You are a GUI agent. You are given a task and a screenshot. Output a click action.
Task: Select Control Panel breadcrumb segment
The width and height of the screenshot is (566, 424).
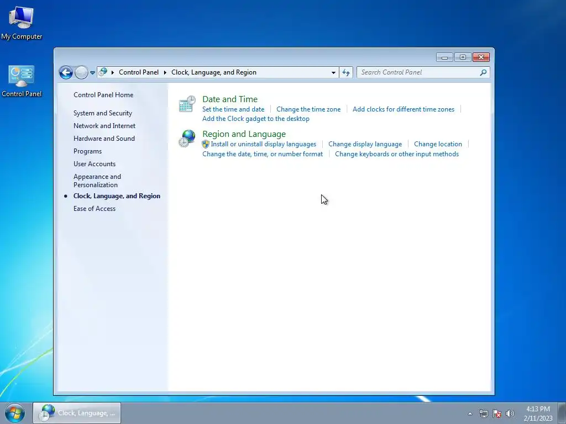pyautogui.click(x=139, y=72)
